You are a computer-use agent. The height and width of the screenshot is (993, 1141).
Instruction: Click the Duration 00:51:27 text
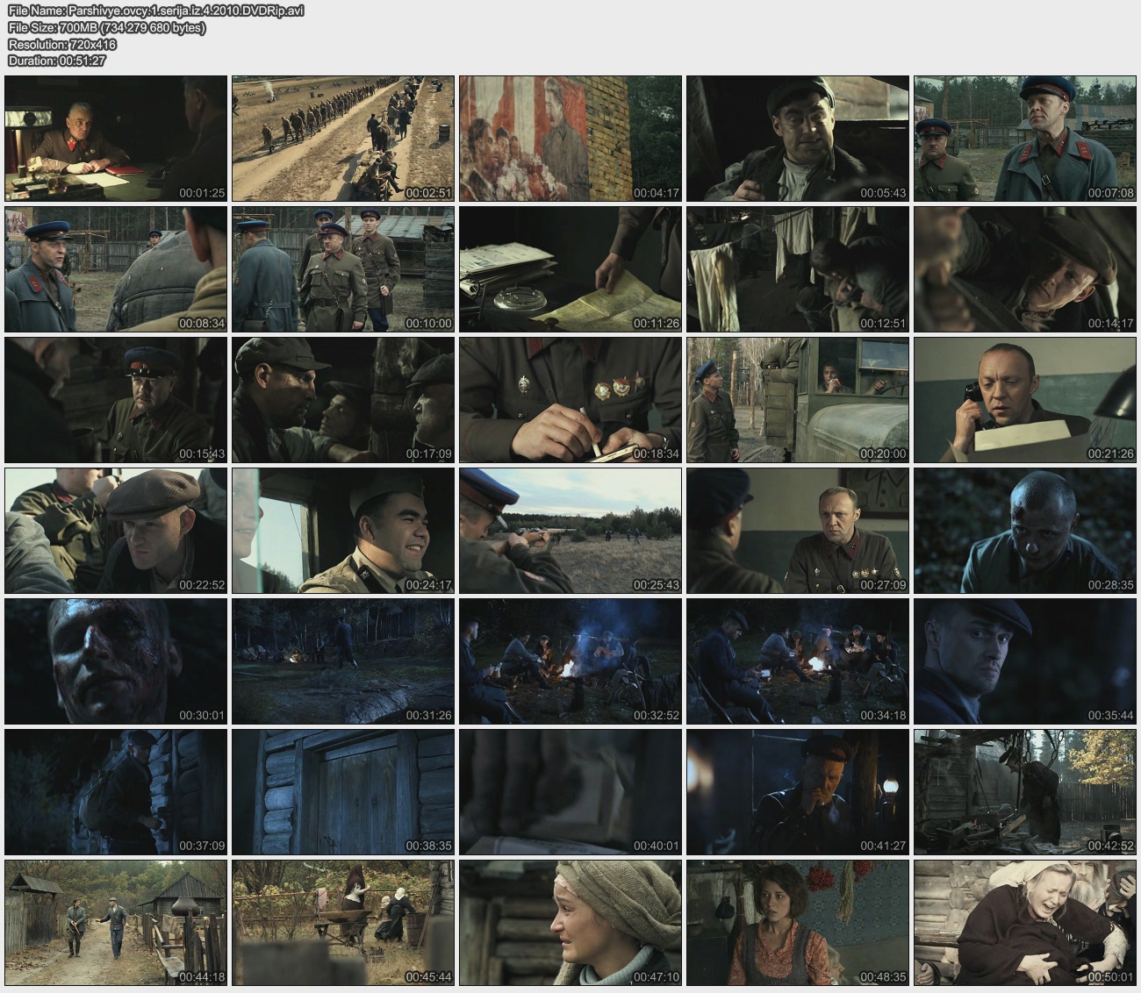(57, 61)
